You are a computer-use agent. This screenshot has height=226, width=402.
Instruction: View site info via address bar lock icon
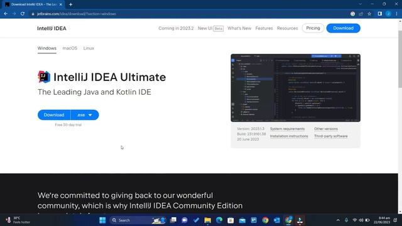33,14
